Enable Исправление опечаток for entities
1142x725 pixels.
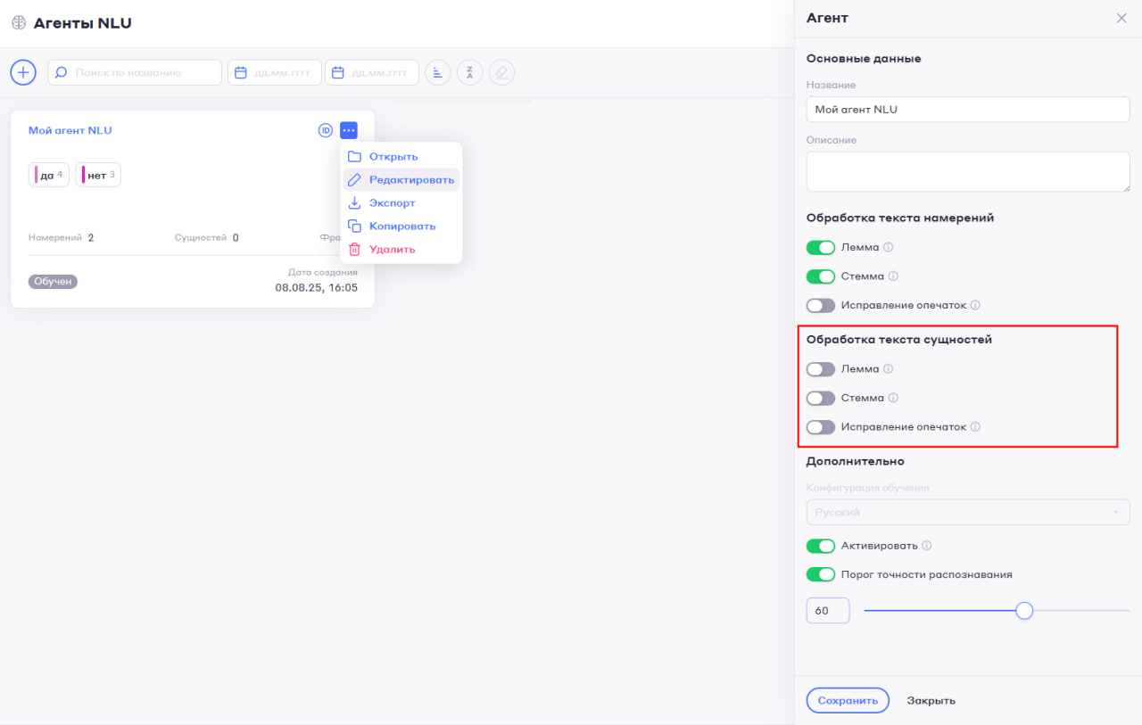coord(820,427)
